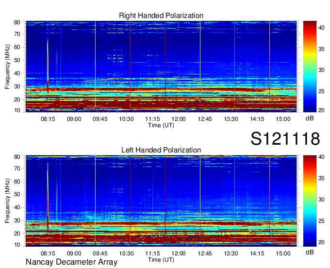Click the "30" frequency tick of Right Handed plot
Screen dimensions: 330x268
pos(17,86)
